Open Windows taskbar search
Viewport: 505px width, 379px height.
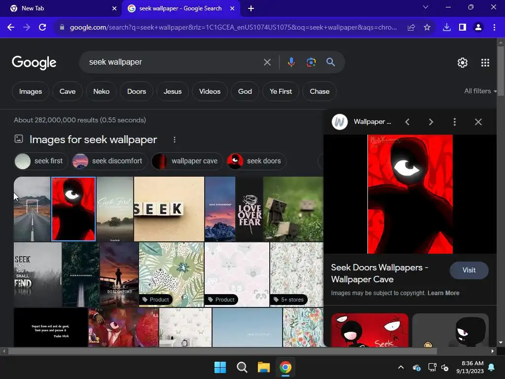click(242, 367)
